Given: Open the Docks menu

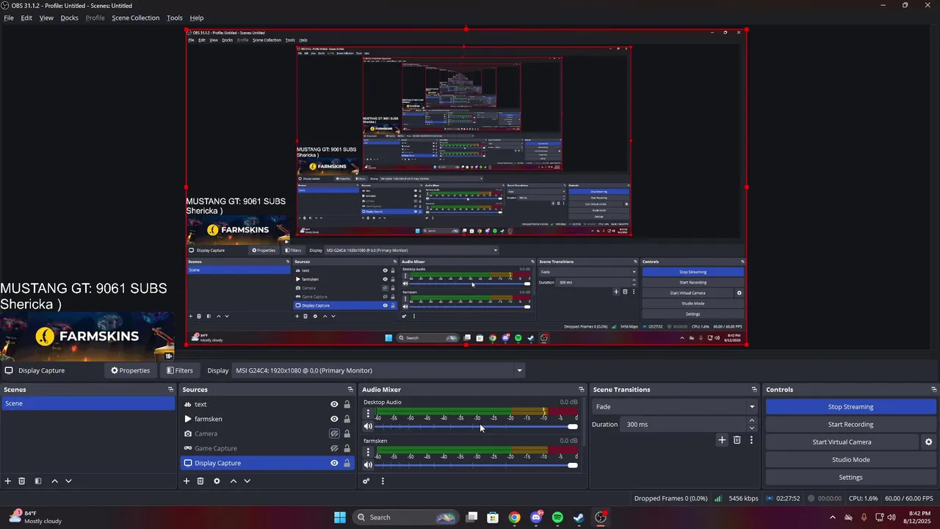Looking at the screenshot, I should pyautogui.click(x=69, y=18).
